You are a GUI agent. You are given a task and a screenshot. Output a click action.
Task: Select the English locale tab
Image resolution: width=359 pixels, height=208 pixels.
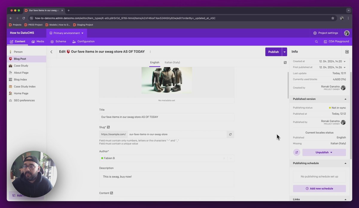155,63
